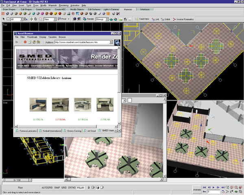Click the brick-pattern material icon in Materials row
This screenshot has height=195, width=244.
[3, 13]
